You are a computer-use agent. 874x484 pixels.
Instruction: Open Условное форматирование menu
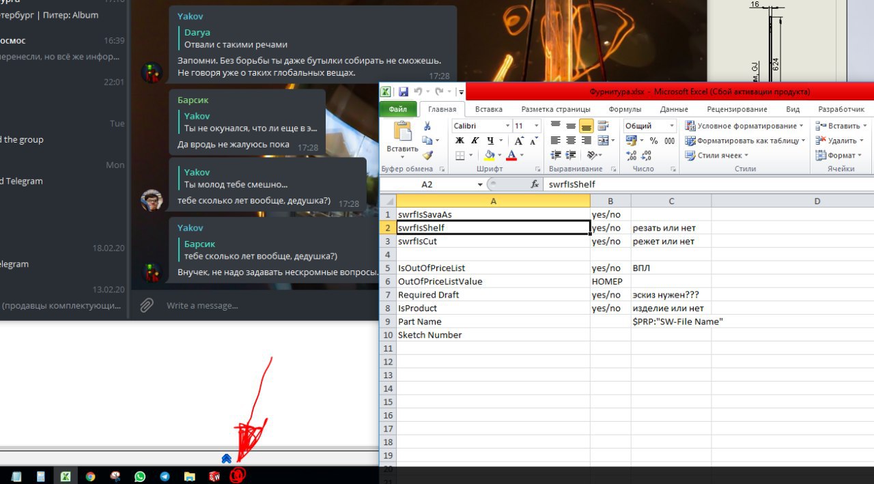tap(745, 126)
